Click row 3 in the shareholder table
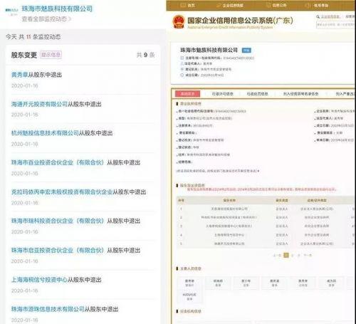356x324 pixels. [x=266, y=226]
